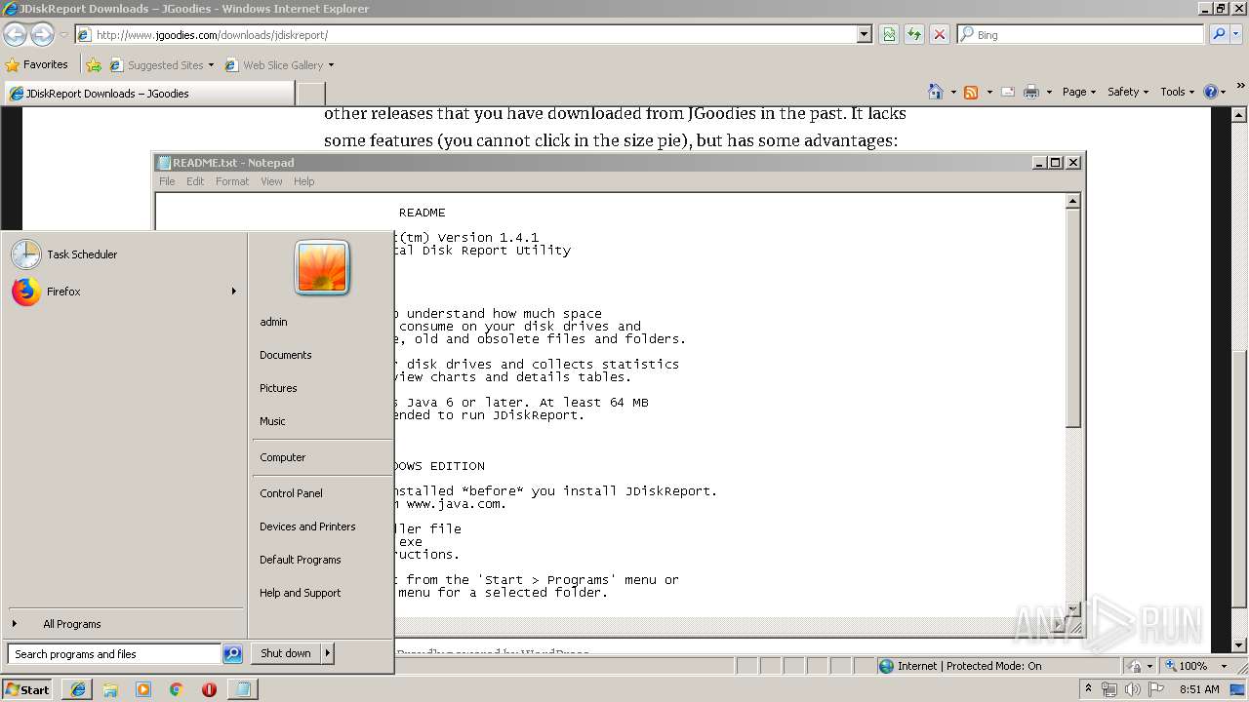This screenshot has height=702, width=1249.
Task: Click the volume speaker tray icon
Action: pos(1132,689)
